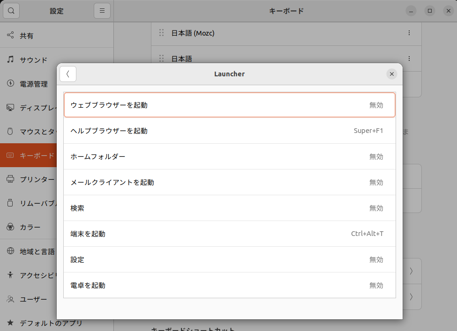Viewport: 457px width, 331px height.
Task: Open the Settings hamburger menu
Action: click(102, 10)
